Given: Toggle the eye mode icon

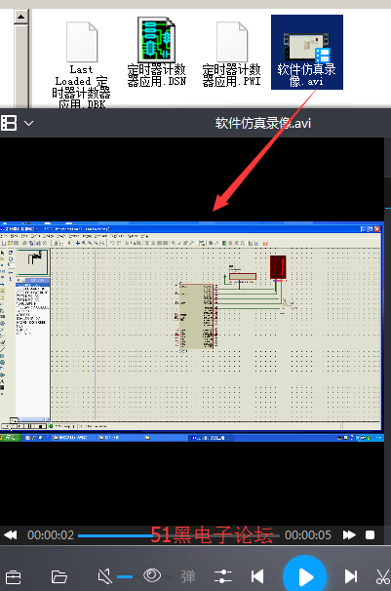Looking at the screenshot, I should [152, 575].
